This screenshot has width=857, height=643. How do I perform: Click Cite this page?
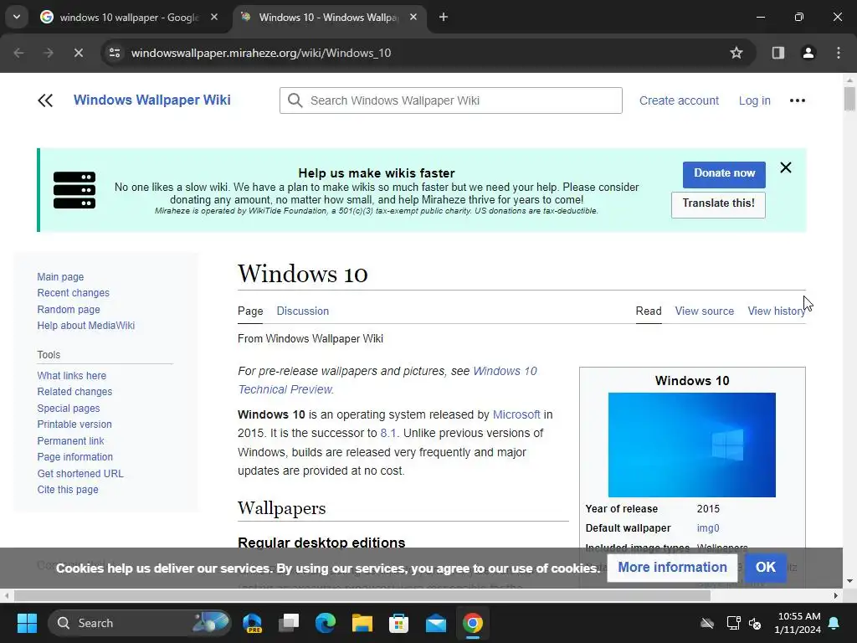point(68,489)
